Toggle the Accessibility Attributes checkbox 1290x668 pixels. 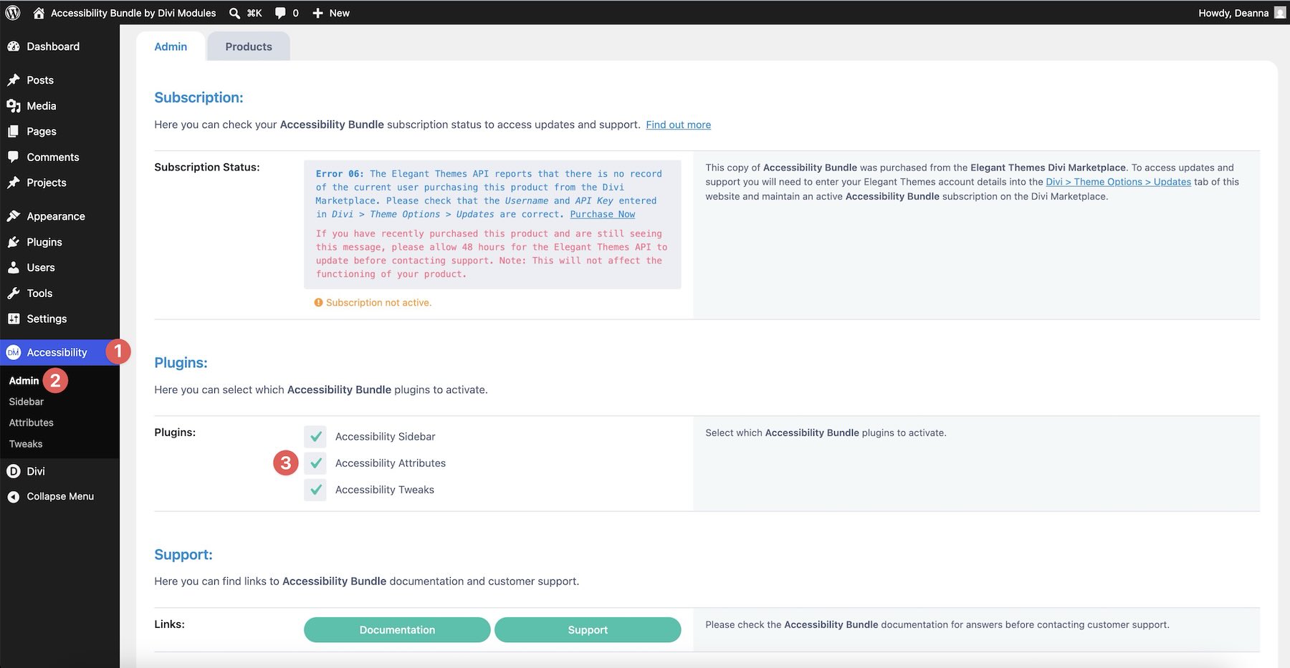coord(315,463)
